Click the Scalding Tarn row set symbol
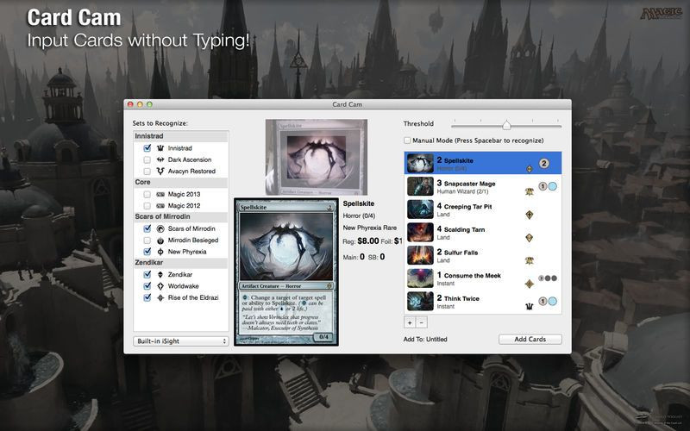Screen dimensions: 690x431 530,238
